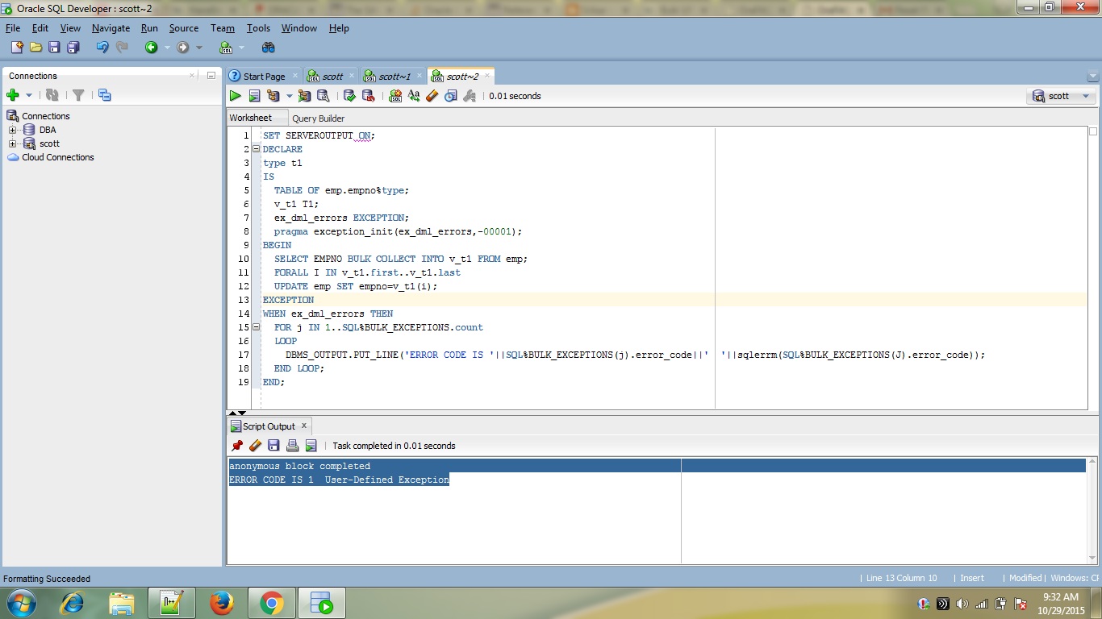Collapse the DECLARE block fold marker

point(256,149)
